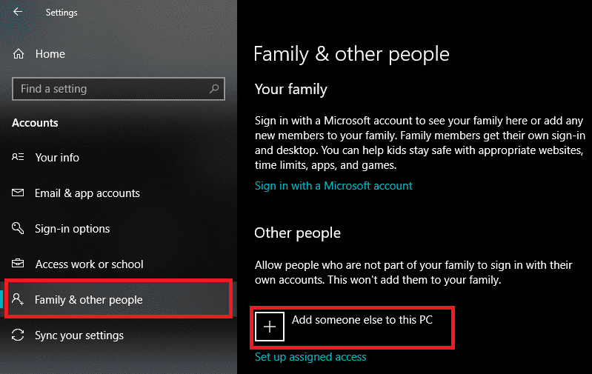Click the briefcase icon for work access
Viewport: 592px width, 374px height.
[18, 263]
